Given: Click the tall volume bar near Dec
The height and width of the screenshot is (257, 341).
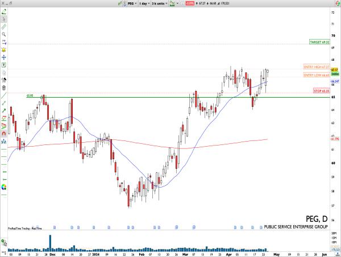Looking at the screenshot, I should [50, 243].
